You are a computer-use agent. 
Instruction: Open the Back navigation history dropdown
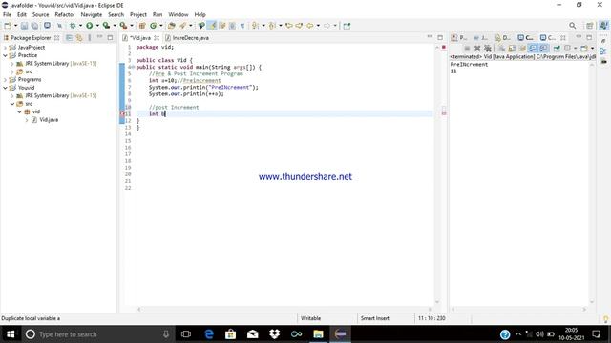(x=318, y=26)
